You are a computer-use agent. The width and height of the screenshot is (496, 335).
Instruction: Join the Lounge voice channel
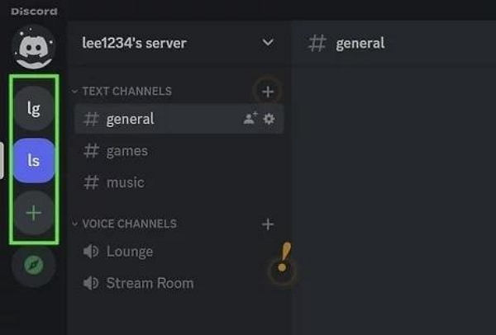click(x=129, y=252)
